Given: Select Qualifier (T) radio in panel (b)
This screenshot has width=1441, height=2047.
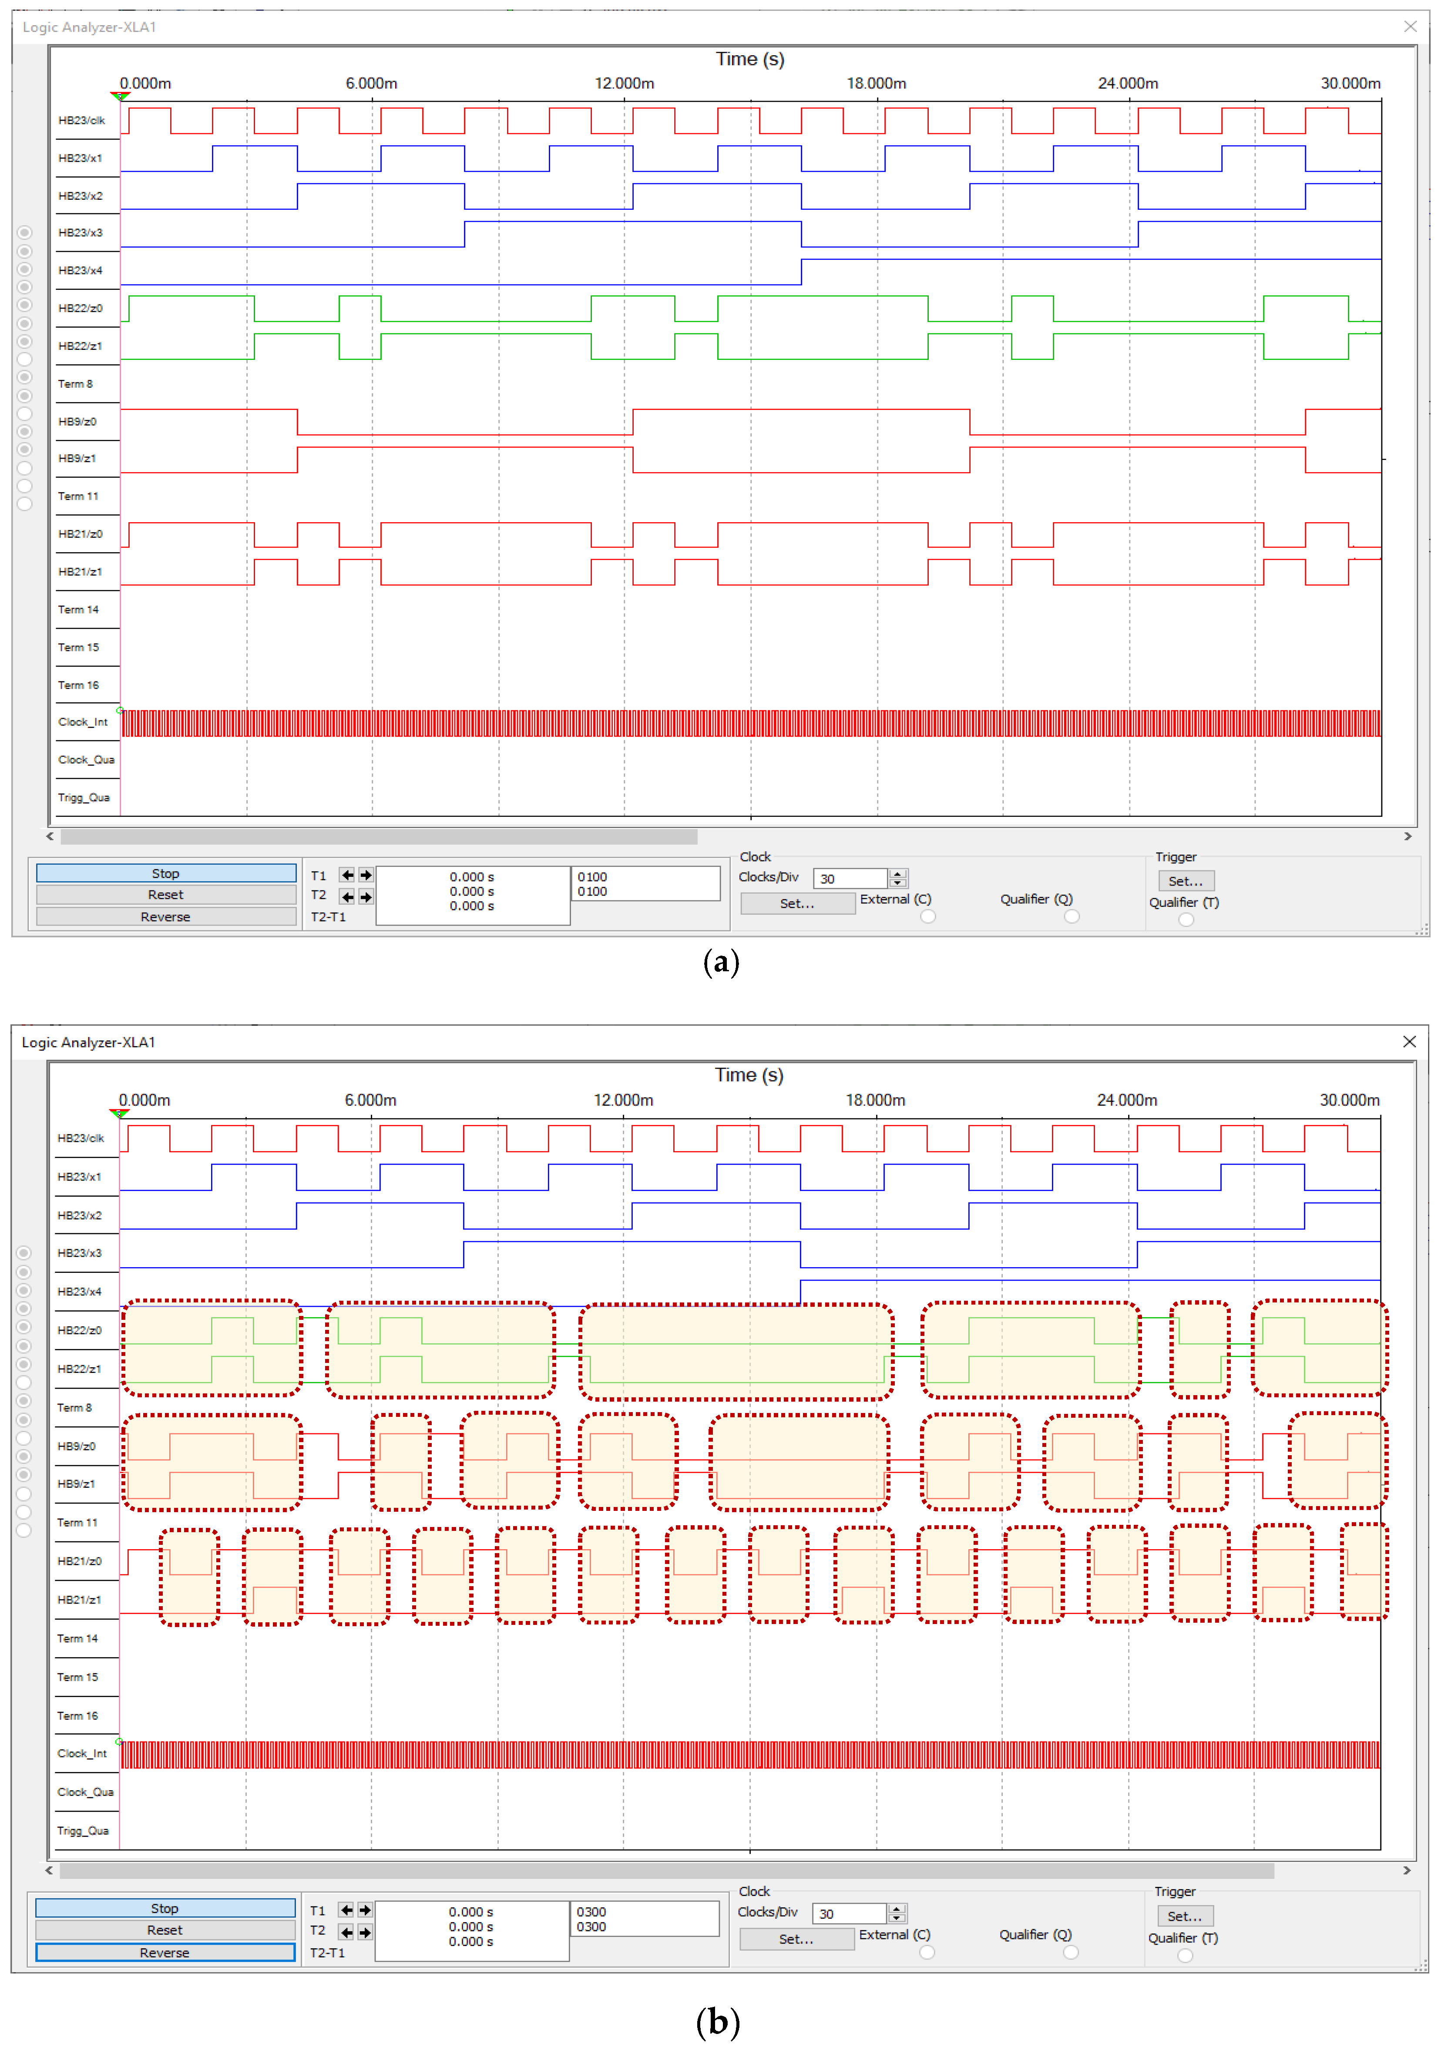Looking at the screenshot, I should pos(1184,1955).
